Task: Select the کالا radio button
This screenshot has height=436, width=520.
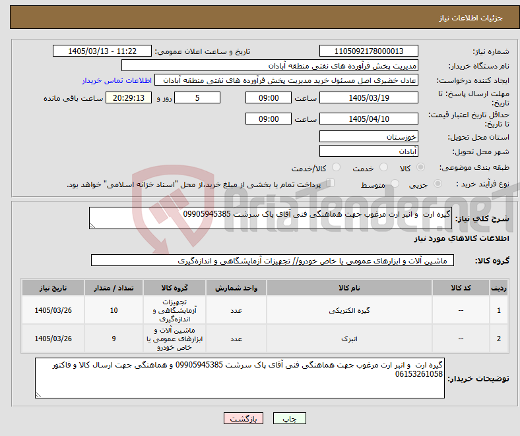Action: 420,167
